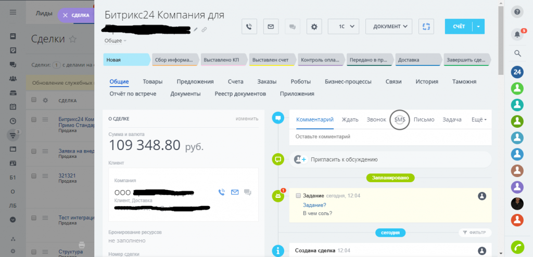Image resolution: width=533 pixels, height=257 pixels.
Task: Click изменить link in О сделке
Action: pos(247,118)
